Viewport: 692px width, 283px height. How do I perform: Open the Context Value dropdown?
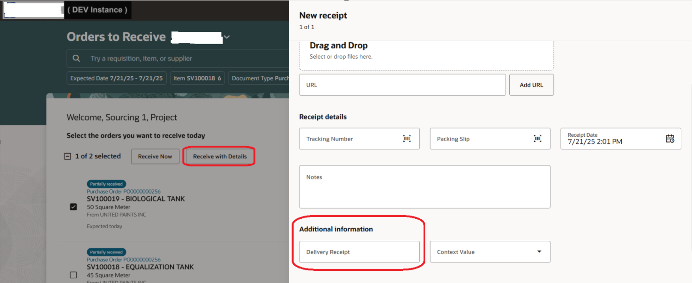(539, 252)
